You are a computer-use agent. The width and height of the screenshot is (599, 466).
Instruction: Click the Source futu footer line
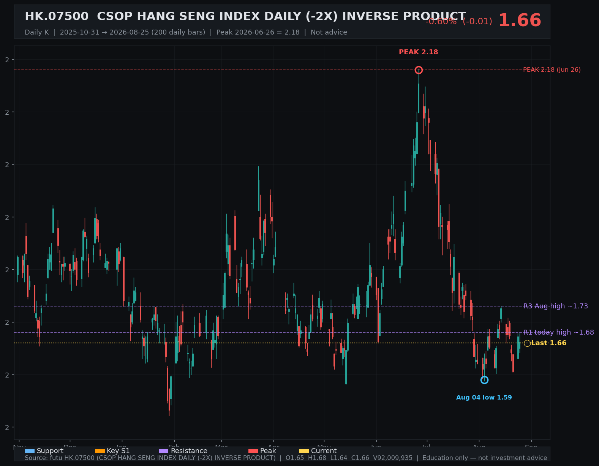point(286,458)
